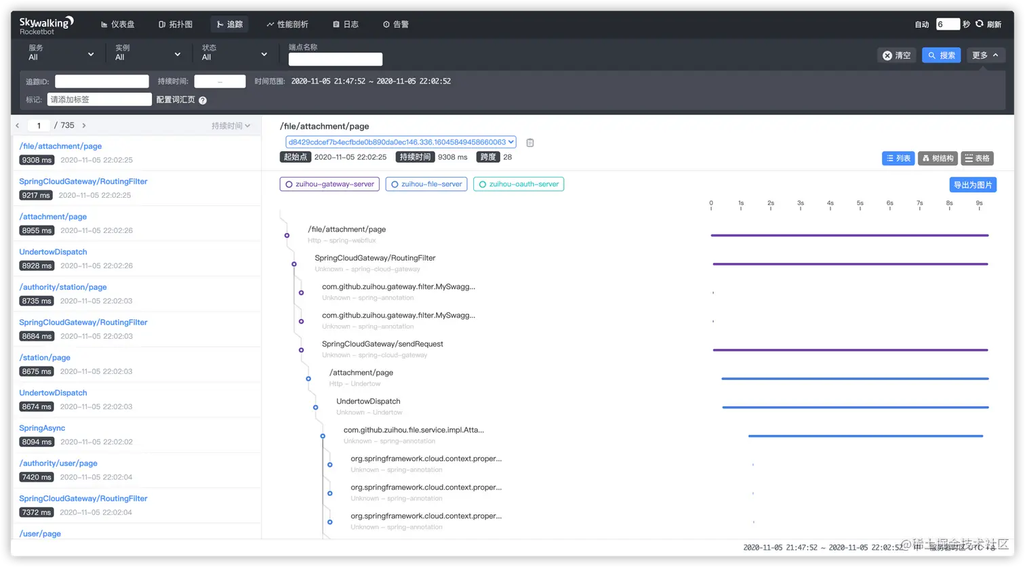Click the 清空 clear button
1025x567 pixels.
(x=897, y=56)
